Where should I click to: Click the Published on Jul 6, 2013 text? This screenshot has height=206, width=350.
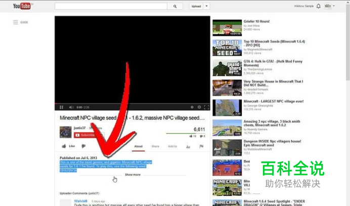[x=78, y=158]
